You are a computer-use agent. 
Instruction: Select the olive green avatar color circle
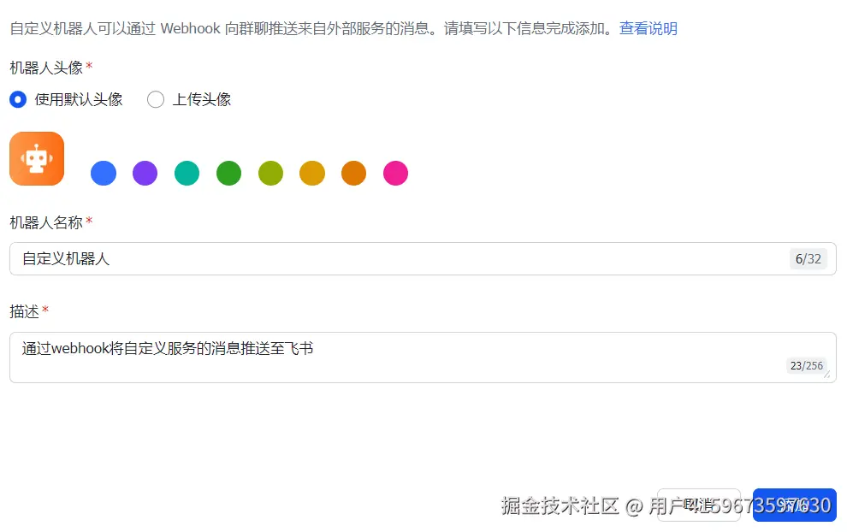click(x=270, y=174)
